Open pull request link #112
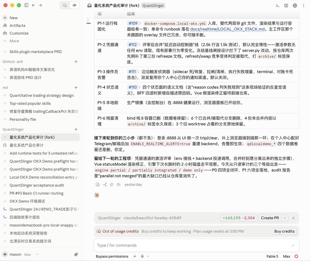This screenshot has width=310, height=261. click(133, 45)
